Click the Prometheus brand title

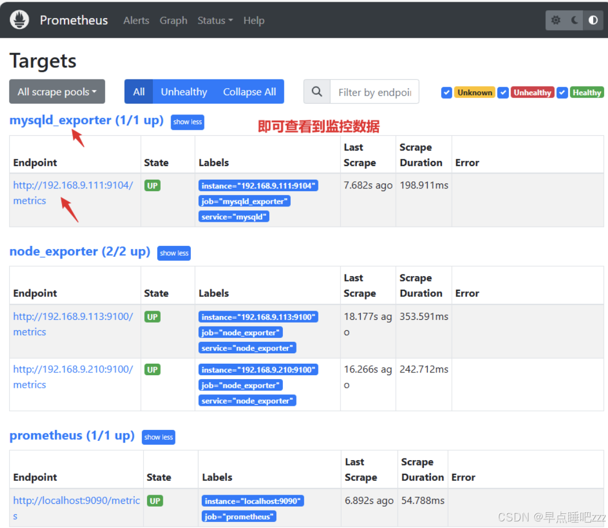pyautogui.click(x=73, y=20)
